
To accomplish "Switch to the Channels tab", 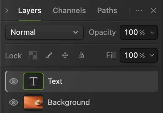I will pyautogui.click(x=69, y=11).
